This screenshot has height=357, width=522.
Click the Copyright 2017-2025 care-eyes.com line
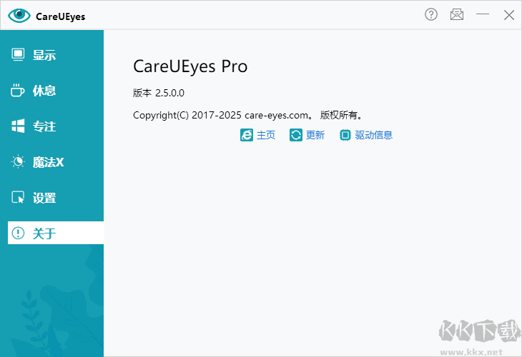click(x=247, y=115)
